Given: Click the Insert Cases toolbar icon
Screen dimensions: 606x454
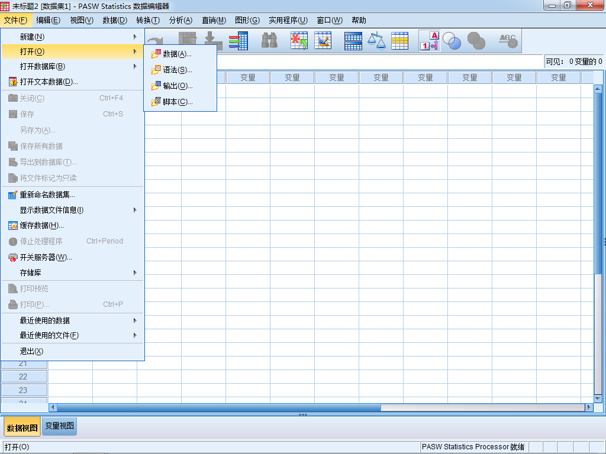Looking at the screenshot, I should pos(299,41).
